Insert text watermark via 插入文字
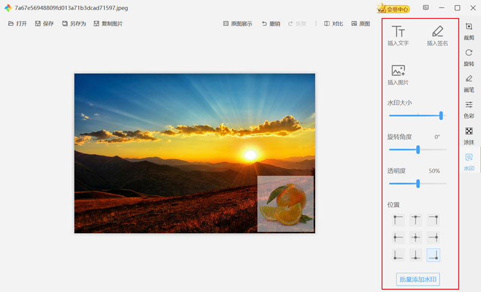 (x=398, y=35)
